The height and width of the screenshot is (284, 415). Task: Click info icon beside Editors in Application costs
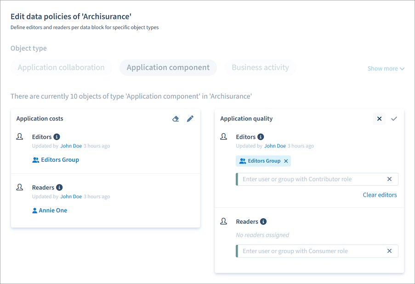(57, 137)
